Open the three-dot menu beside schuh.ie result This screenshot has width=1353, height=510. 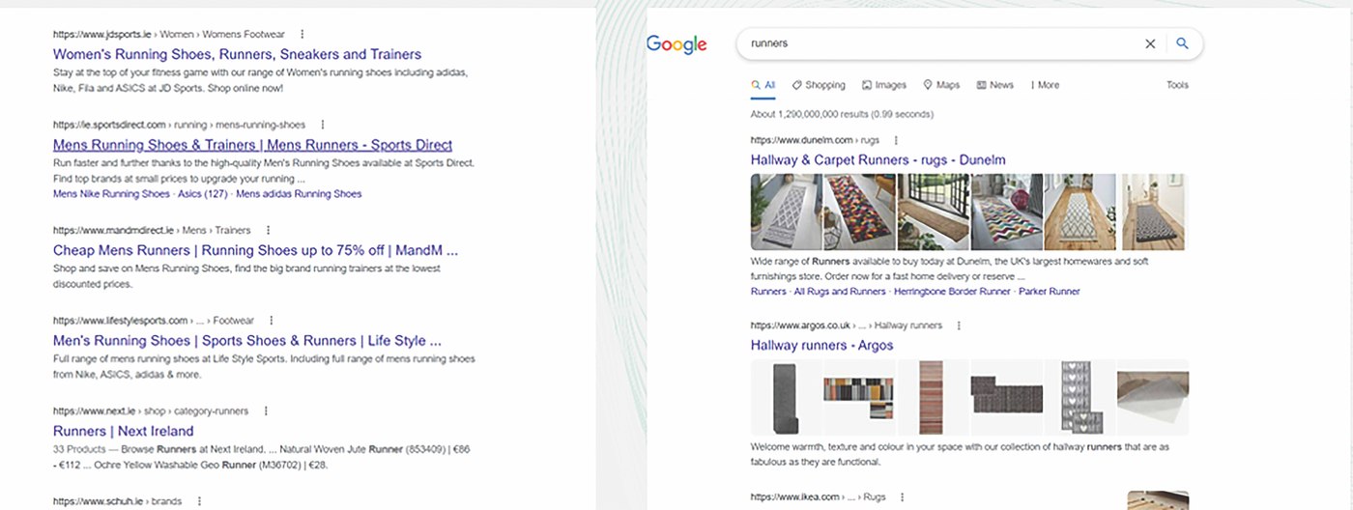(199, 501)
